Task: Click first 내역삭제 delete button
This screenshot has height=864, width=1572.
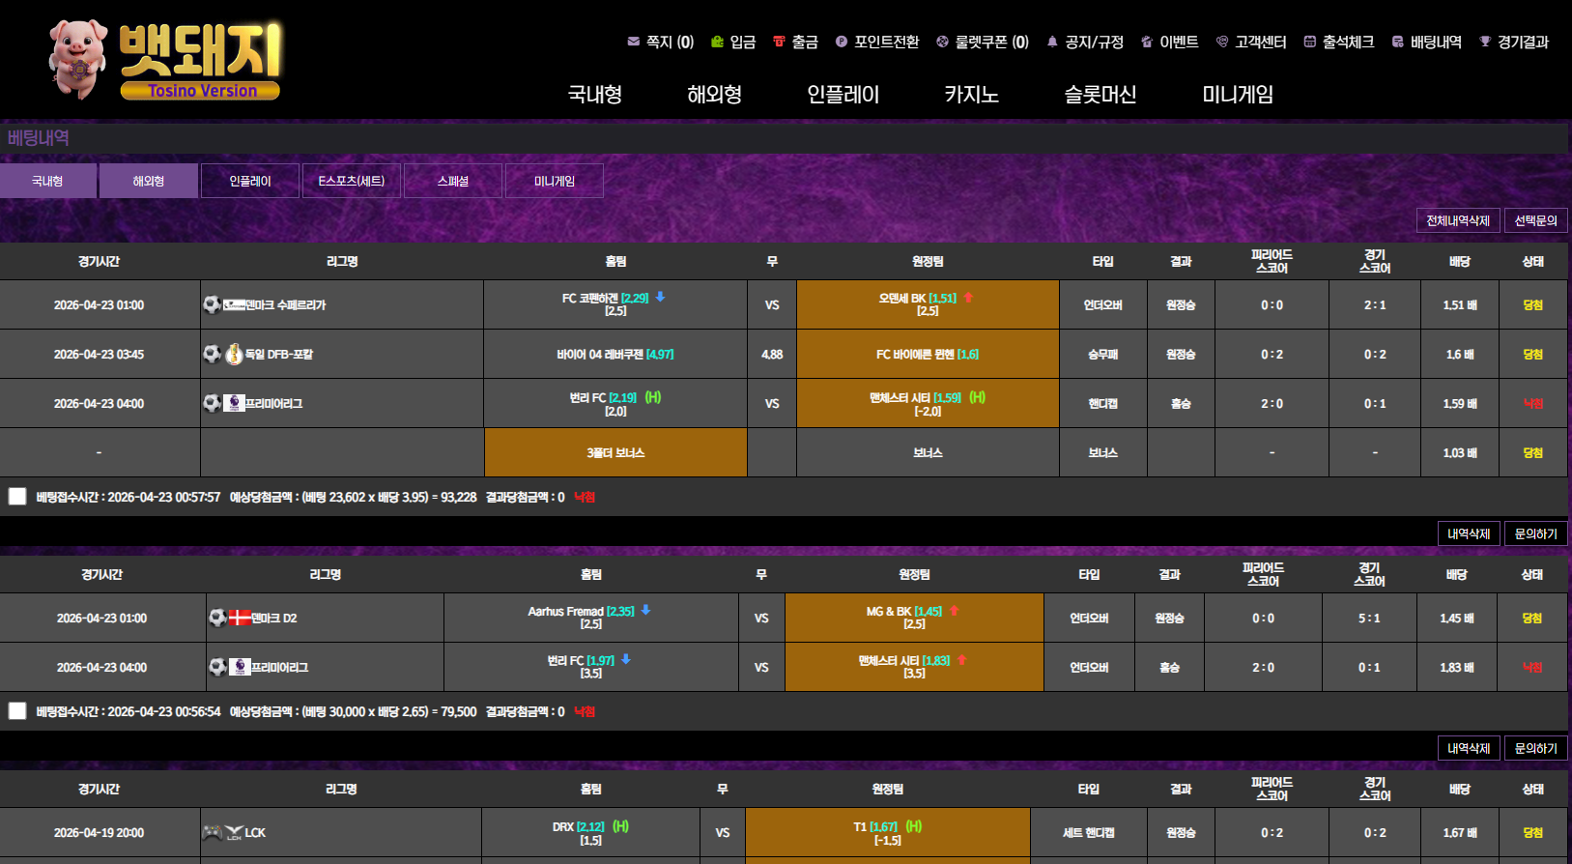Action: tap(1469, 533)
